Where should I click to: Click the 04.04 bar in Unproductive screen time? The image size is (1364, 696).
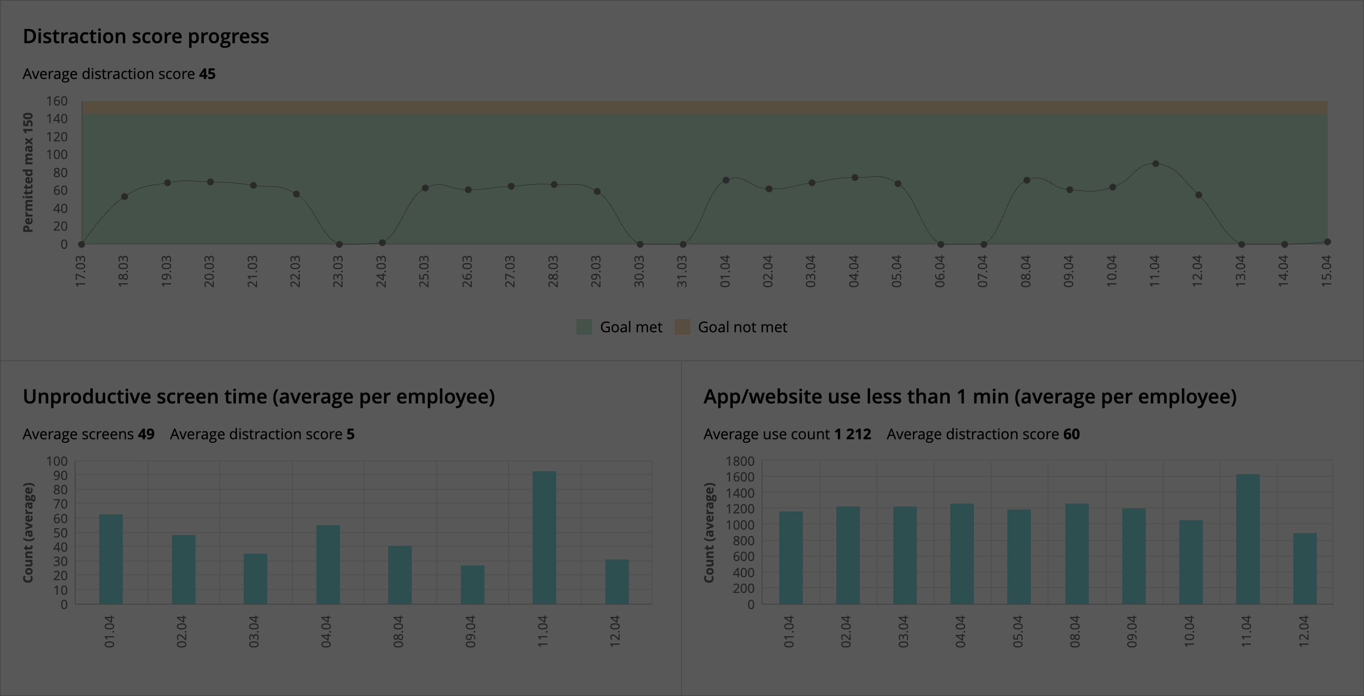328,564
